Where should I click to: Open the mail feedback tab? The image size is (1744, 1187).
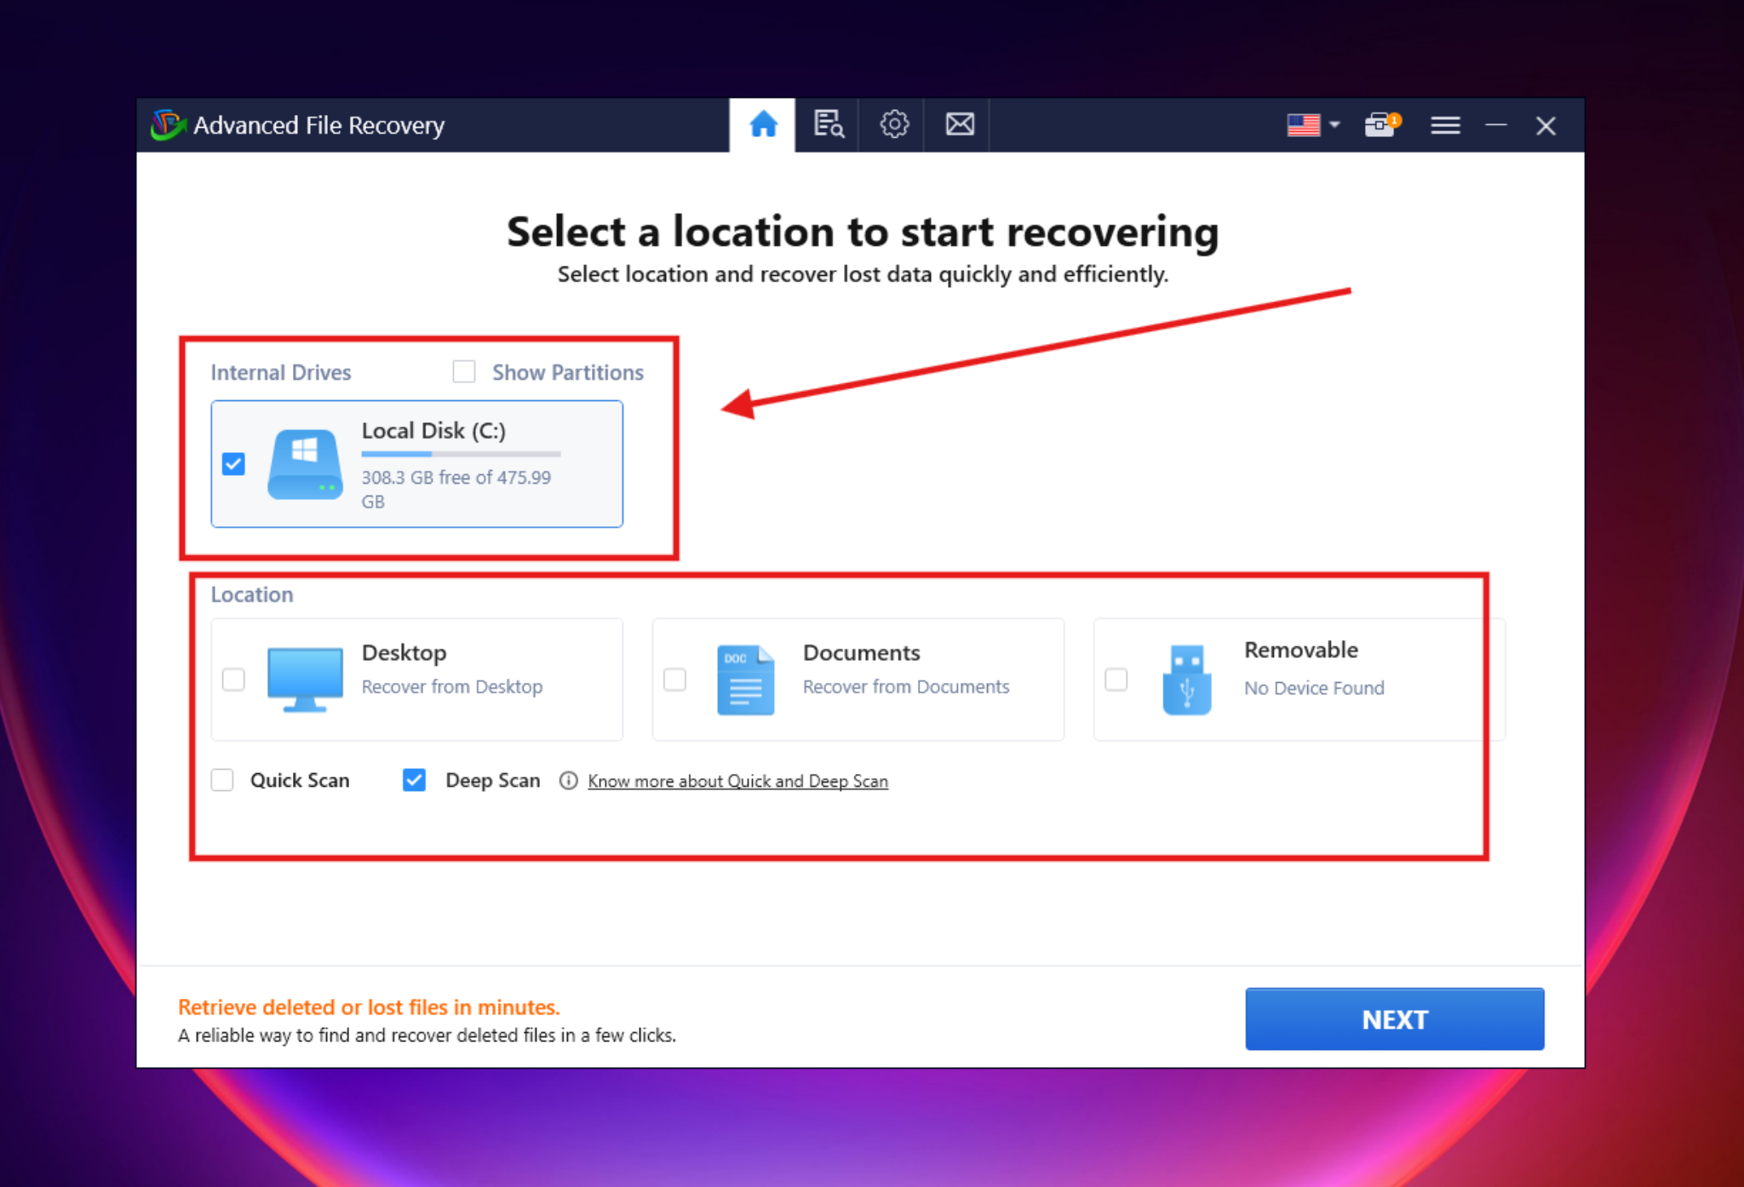click(x=959, y=125)
